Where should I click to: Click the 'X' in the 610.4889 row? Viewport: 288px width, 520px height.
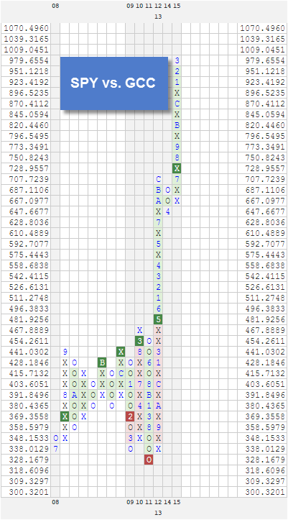(158, 234)
